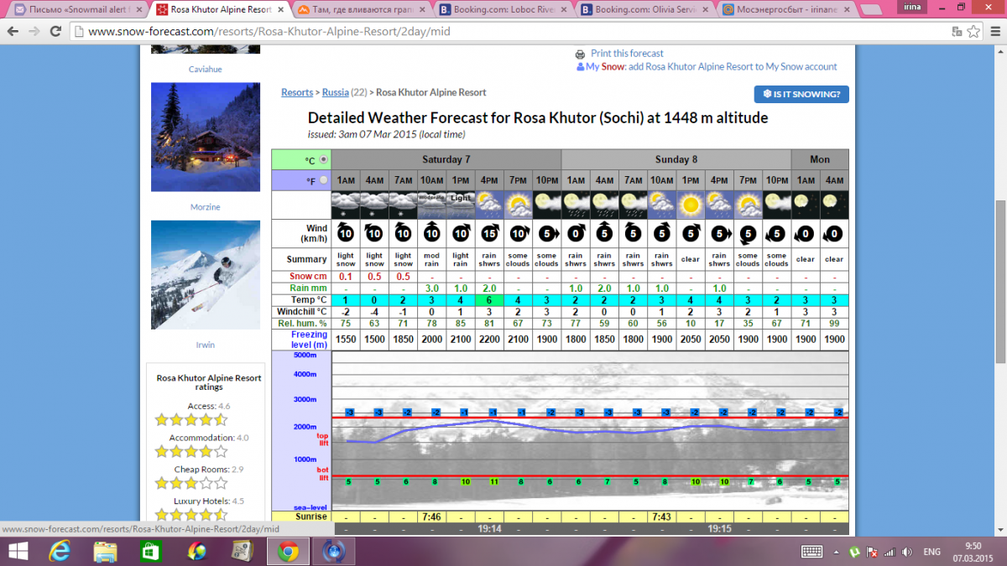Open Resorts breadcrumb link
This screenshot has width=1007, height=566.
tap(297, 92)
